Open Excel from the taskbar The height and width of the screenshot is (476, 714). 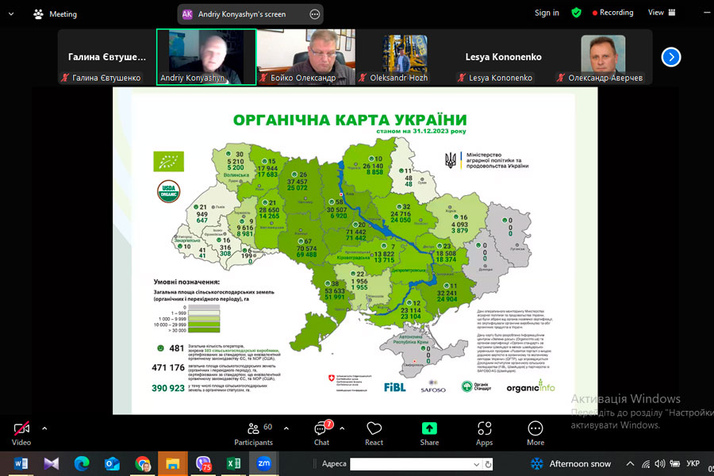(233, 463)
